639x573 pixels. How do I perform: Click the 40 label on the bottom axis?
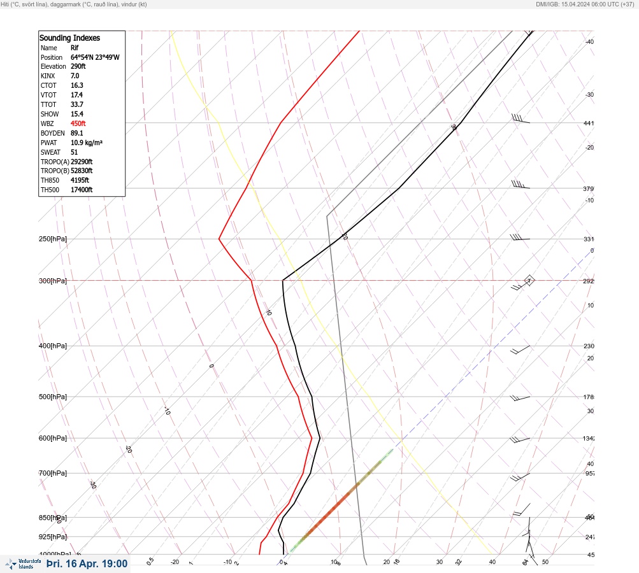point(492,562)
